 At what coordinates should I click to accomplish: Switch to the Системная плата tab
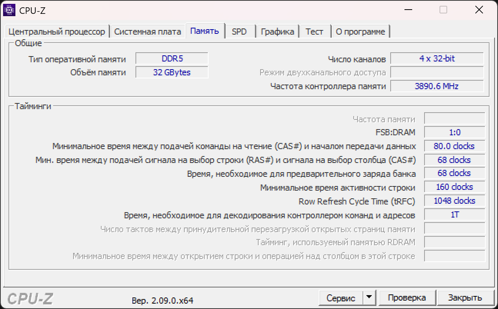[147, 32]
